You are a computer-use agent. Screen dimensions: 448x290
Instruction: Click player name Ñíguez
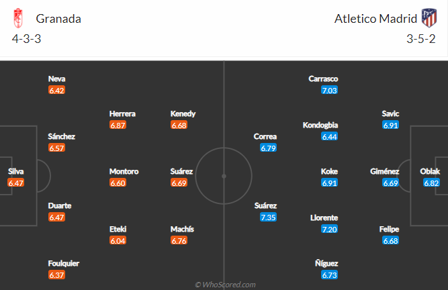[326, 263]
